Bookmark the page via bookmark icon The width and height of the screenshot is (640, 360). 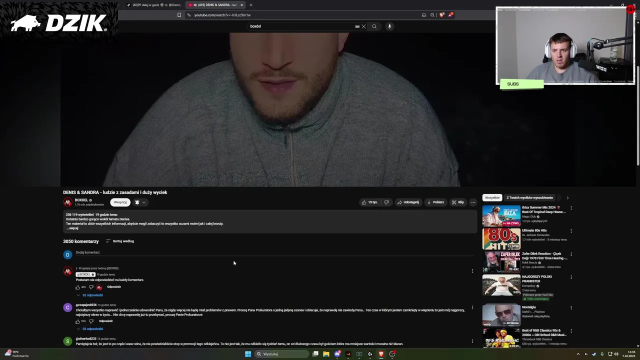(179, 15)
